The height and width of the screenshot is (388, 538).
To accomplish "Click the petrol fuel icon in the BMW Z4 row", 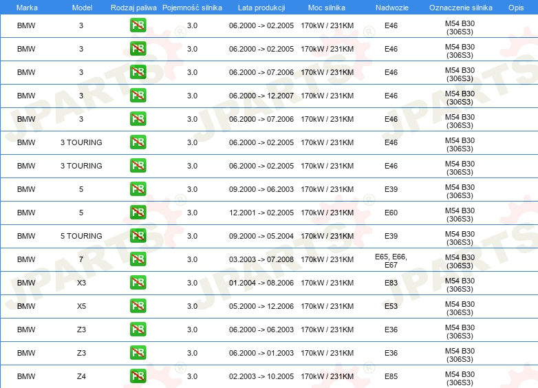I will (138, 376).
